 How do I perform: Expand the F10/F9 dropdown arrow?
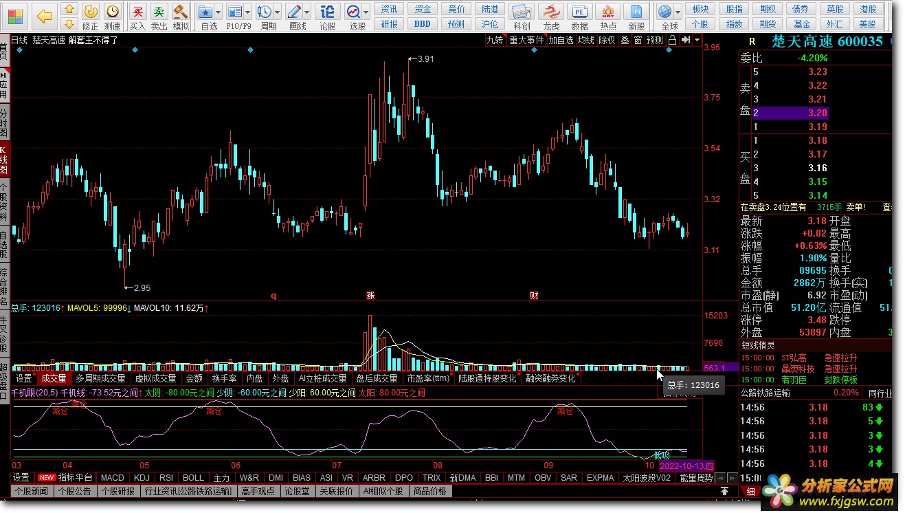tap(247, 12)
